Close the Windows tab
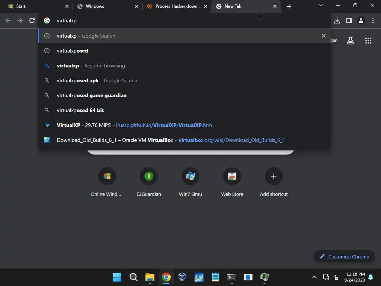The image size is (381, 286). click(136, 6)
